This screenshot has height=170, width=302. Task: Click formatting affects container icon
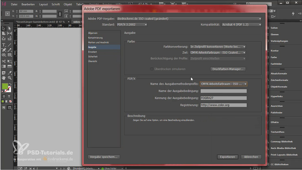click(4, 96)
